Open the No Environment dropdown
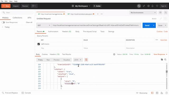 (x=143, y=13)
